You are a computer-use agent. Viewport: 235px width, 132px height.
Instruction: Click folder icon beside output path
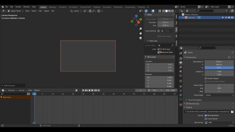coord(232,112)
